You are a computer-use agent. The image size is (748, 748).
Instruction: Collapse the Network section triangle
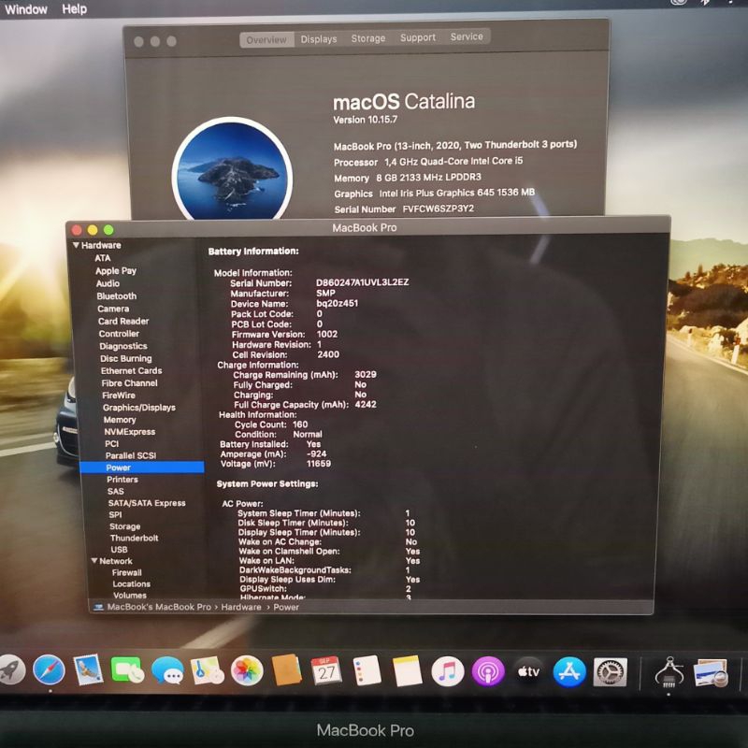click(94, 560)
